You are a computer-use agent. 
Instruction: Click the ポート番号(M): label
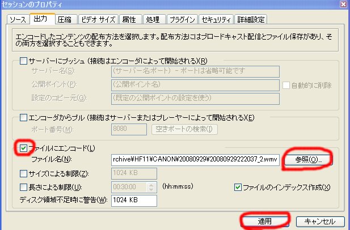[x=52, y=130]
